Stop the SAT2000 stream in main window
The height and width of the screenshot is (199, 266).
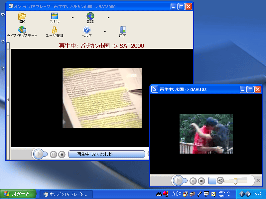(62, 155)
